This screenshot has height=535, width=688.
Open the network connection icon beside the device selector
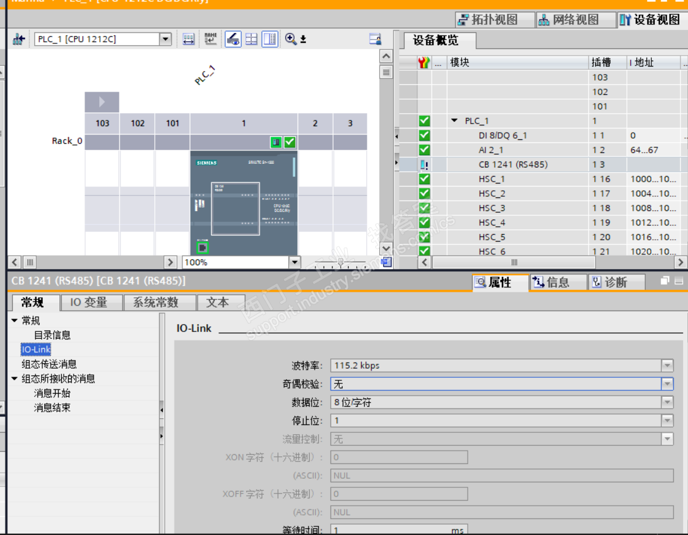[x=18, y=39]
